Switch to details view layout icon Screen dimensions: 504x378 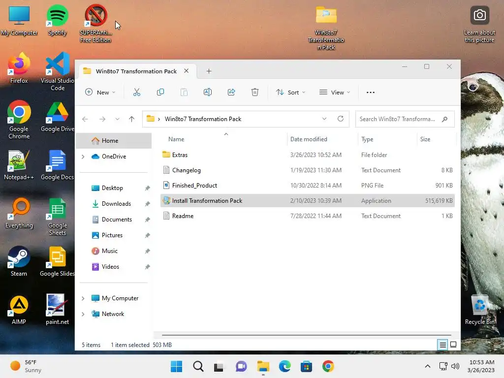pyautogui.click(x=442, y=345)
